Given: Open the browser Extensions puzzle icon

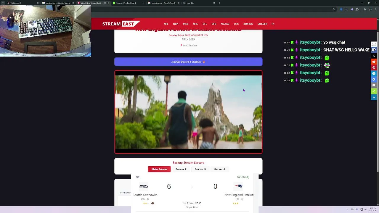Looking at the screenshot, I should (357, 9).
